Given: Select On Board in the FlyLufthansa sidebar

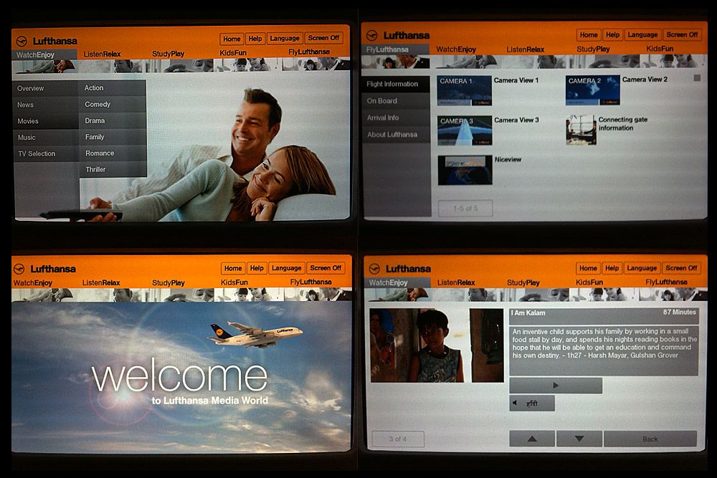Looking at the screenshot, I should (396, 101).
